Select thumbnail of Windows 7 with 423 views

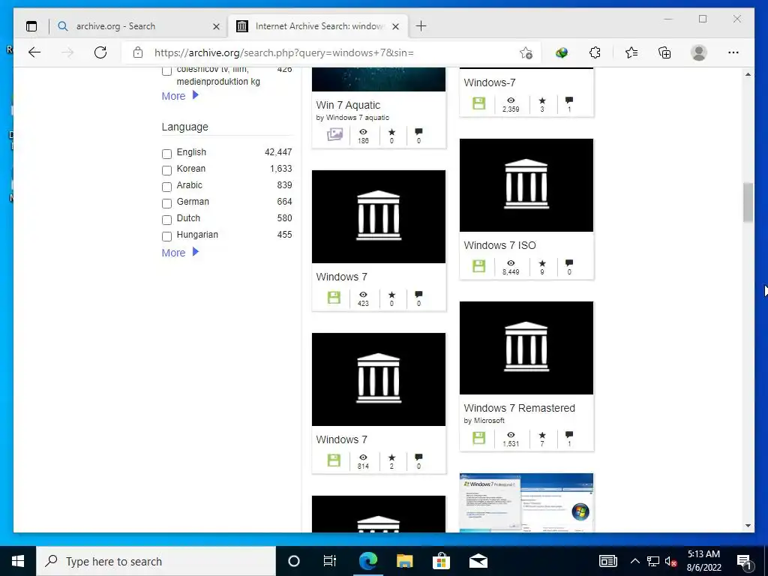(x=379, y=217)
